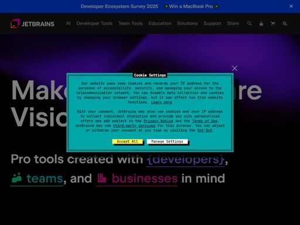Open the shopping cart icon

tap(273, 23)
